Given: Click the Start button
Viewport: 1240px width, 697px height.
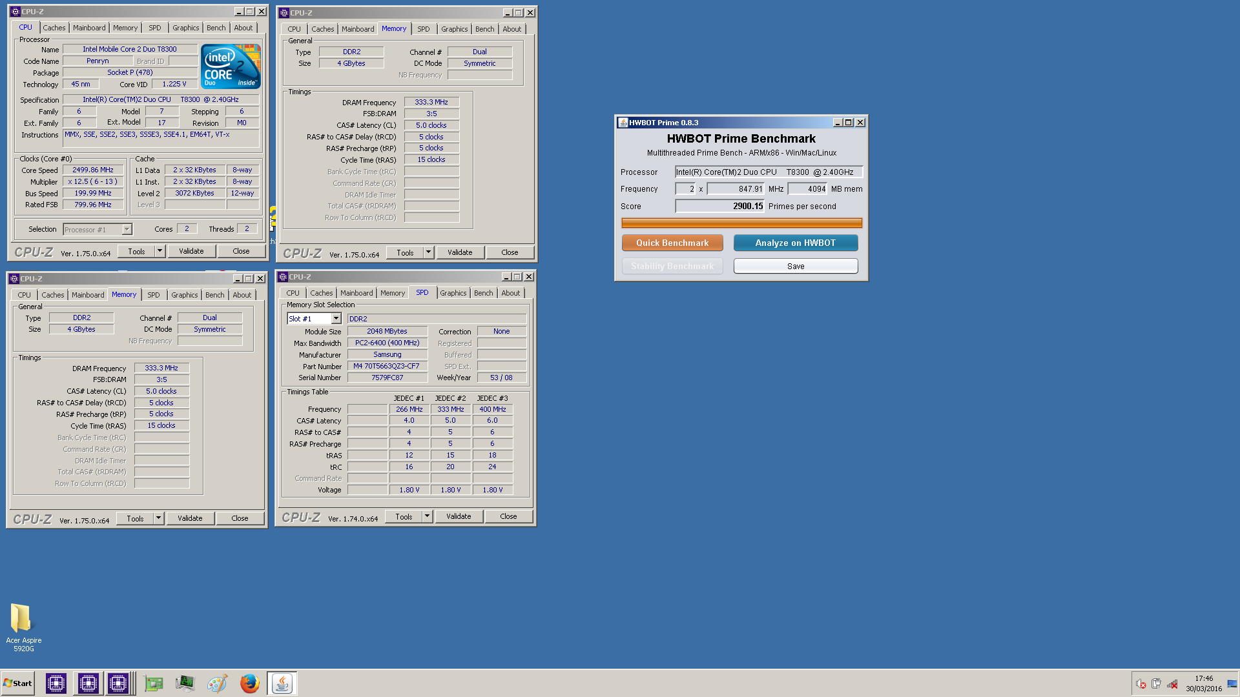Looking at the screenshot, I should click(x=18, y=683).
